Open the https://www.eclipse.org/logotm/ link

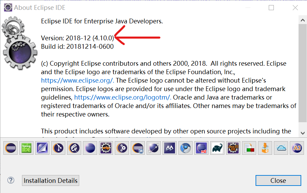click(x=123, y=98)
